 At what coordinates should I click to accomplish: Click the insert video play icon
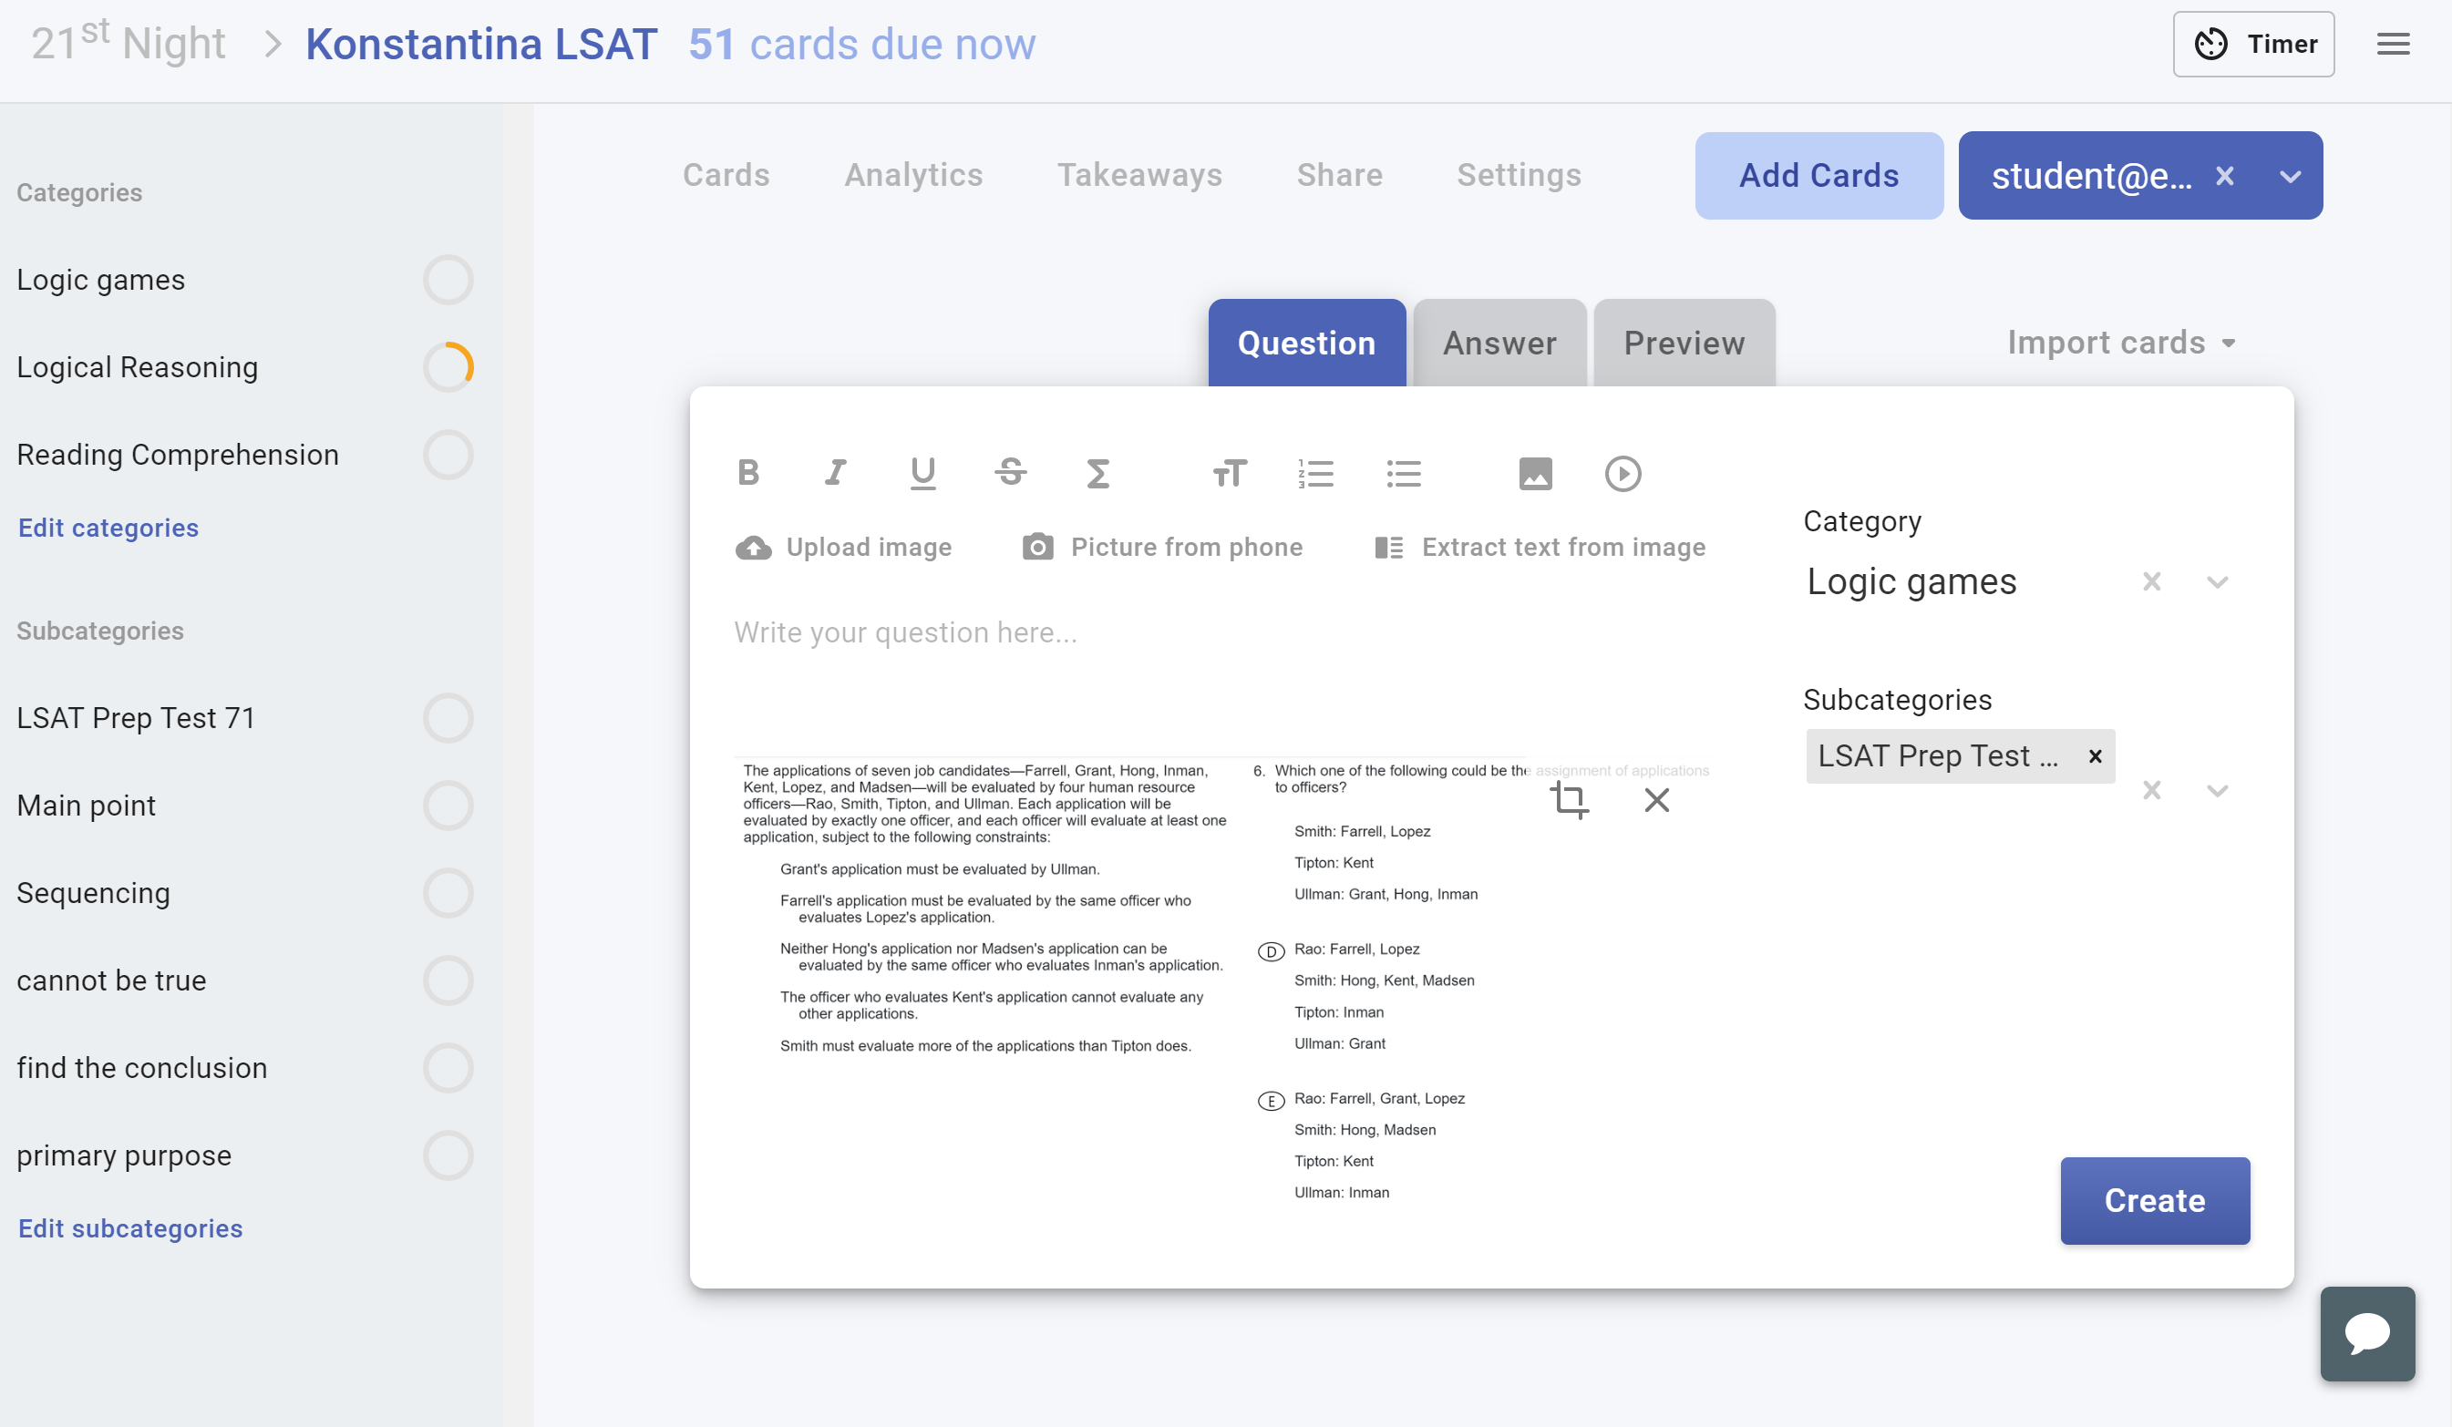[x=1622, y=473]
